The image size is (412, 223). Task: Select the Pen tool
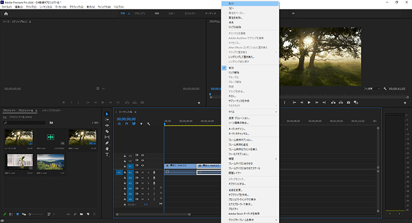(x=107, y=143)
